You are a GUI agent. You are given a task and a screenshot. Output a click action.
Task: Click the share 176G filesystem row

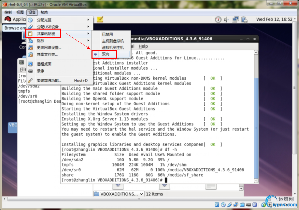point(132,175)
